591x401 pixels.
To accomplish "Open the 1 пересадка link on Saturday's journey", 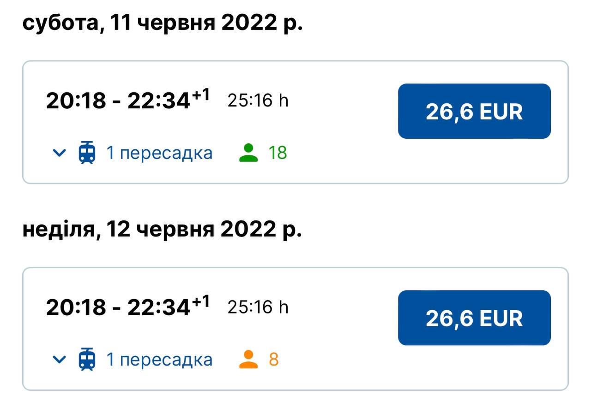I will click(x=159, y=153).
